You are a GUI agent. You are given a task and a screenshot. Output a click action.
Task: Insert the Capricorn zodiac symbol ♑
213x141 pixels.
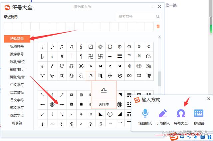click(x=120, y=76)
